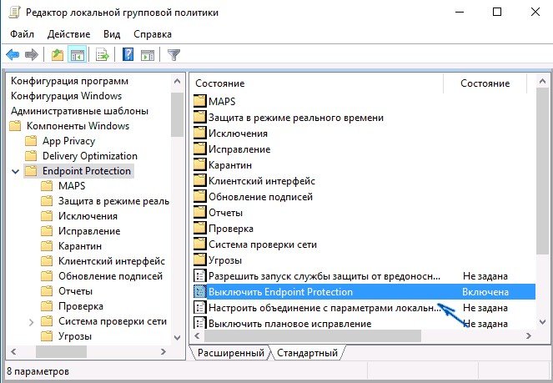Image resolution: width=553 pixels, height=383 pixels.
Task: Click the Export list toolbar icon
Action: [102, 55]
